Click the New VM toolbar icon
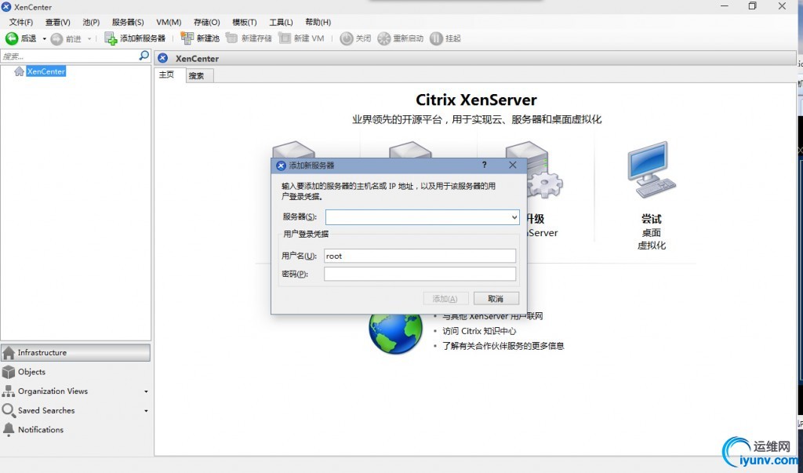Viewport: 803px width, 473px height. pyautogui.click(x=285, y=38)
